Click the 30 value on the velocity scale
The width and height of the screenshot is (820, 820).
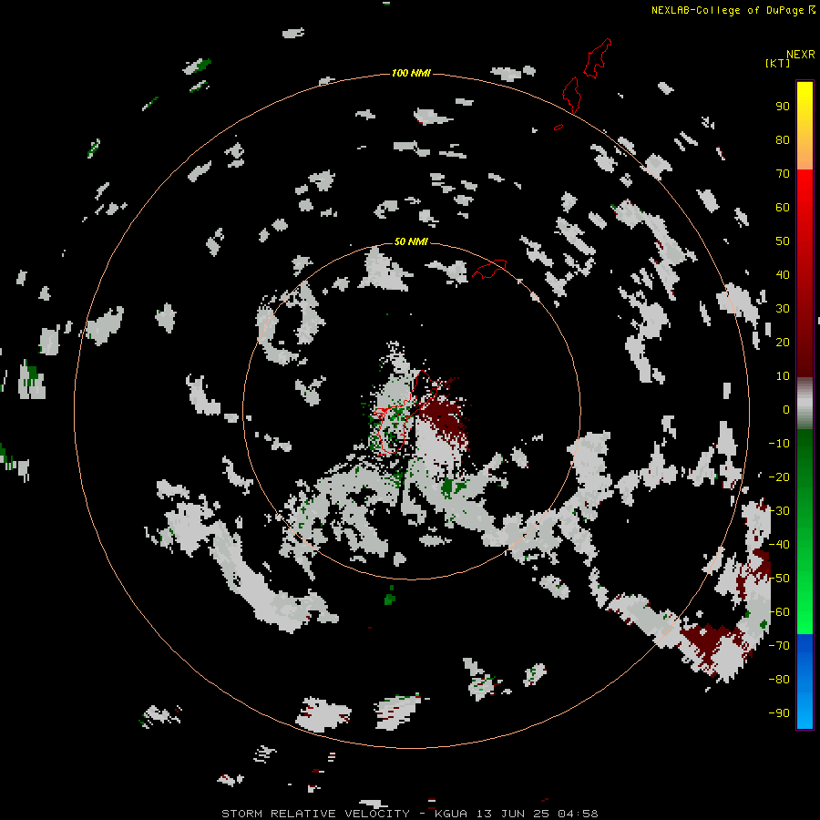(783, 309)
